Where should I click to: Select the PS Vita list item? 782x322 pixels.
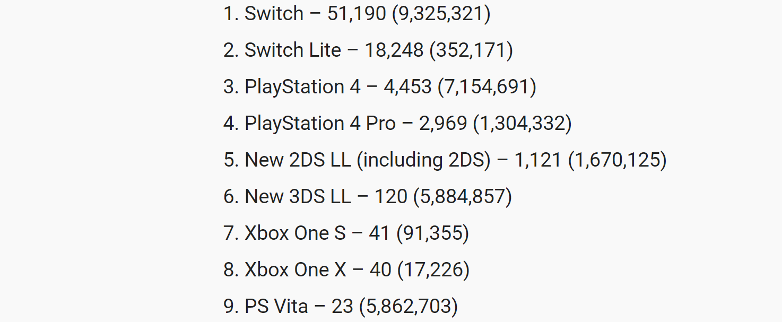pyautogui.click(x=341, y=307)
